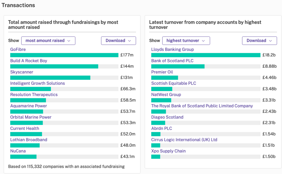Open Abrdn PLC link
The height and width of the screenshot is (174, 282).
pyautogui.click(x=161, y=129)
